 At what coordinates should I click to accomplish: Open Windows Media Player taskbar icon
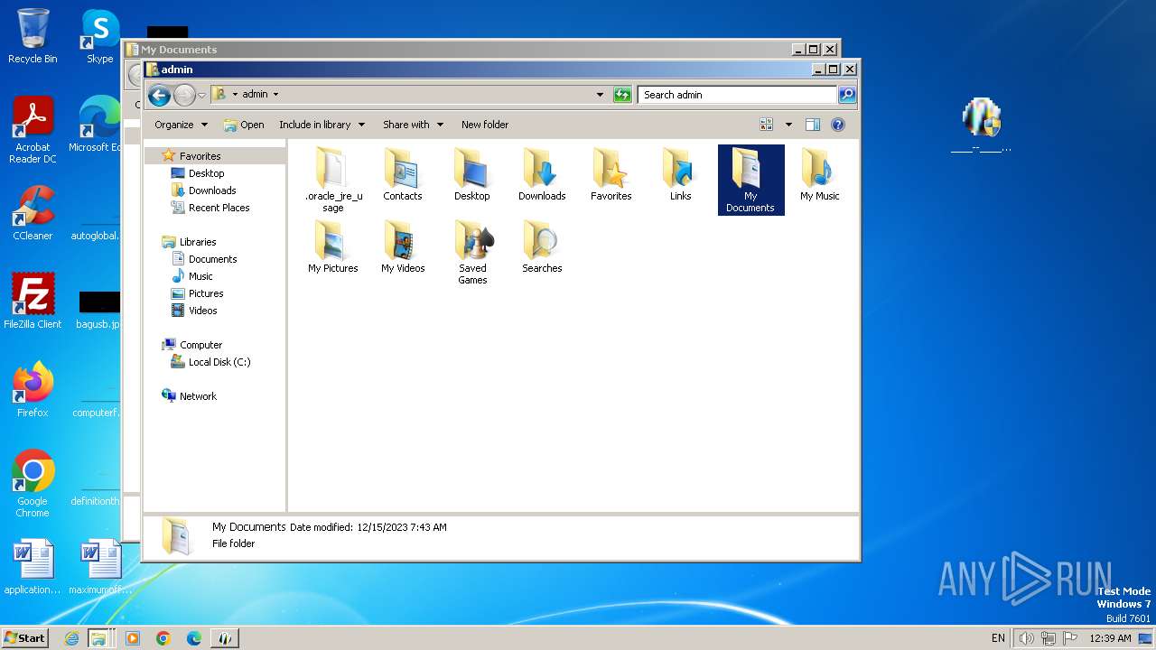pos(133,638)
